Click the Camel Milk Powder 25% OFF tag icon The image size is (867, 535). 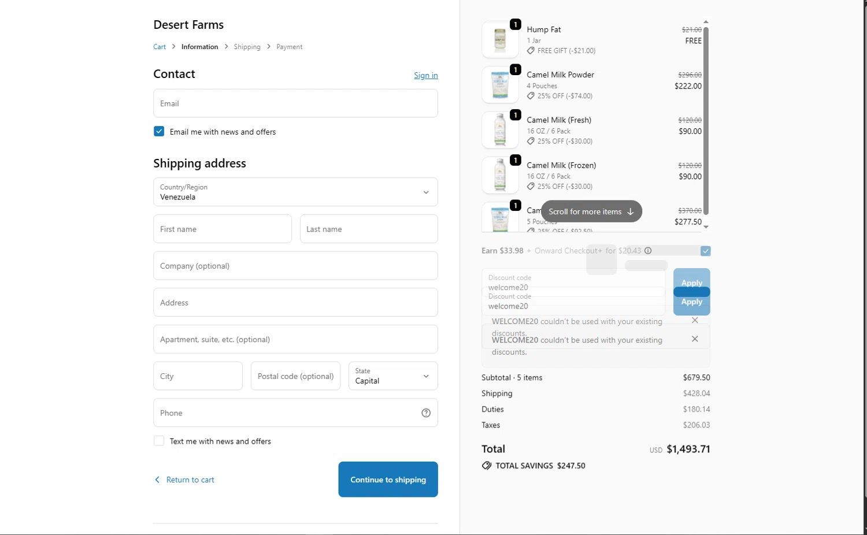[531, 96]
